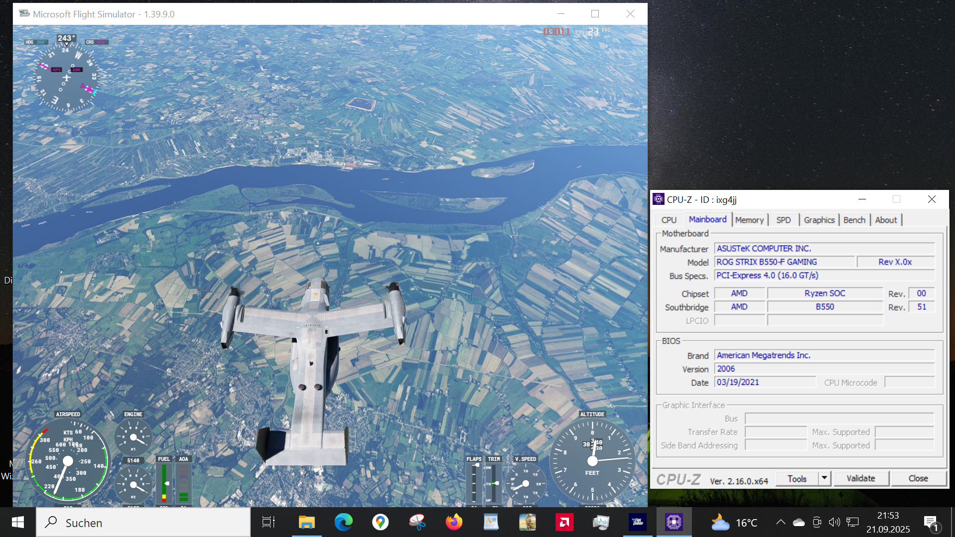
Task: Expand the hidden system tray icons
Action: (x=781, y=522)
